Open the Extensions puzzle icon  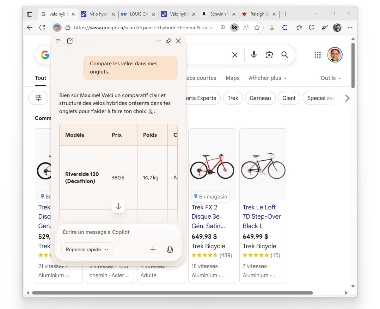(285, 28)
